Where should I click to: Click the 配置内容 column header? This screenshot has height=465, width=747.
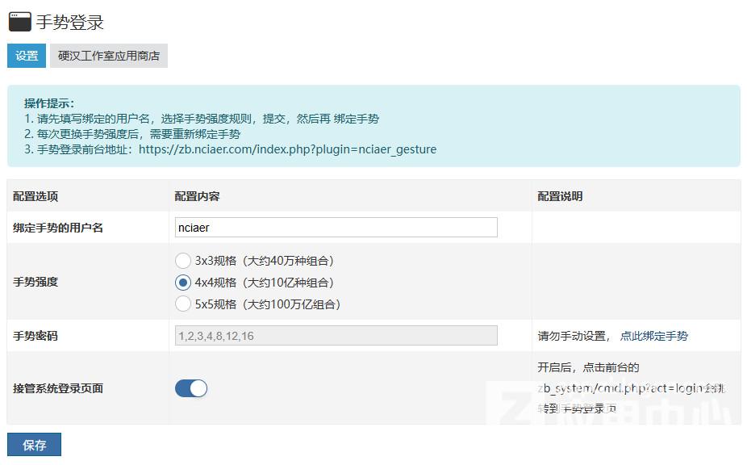197,196
